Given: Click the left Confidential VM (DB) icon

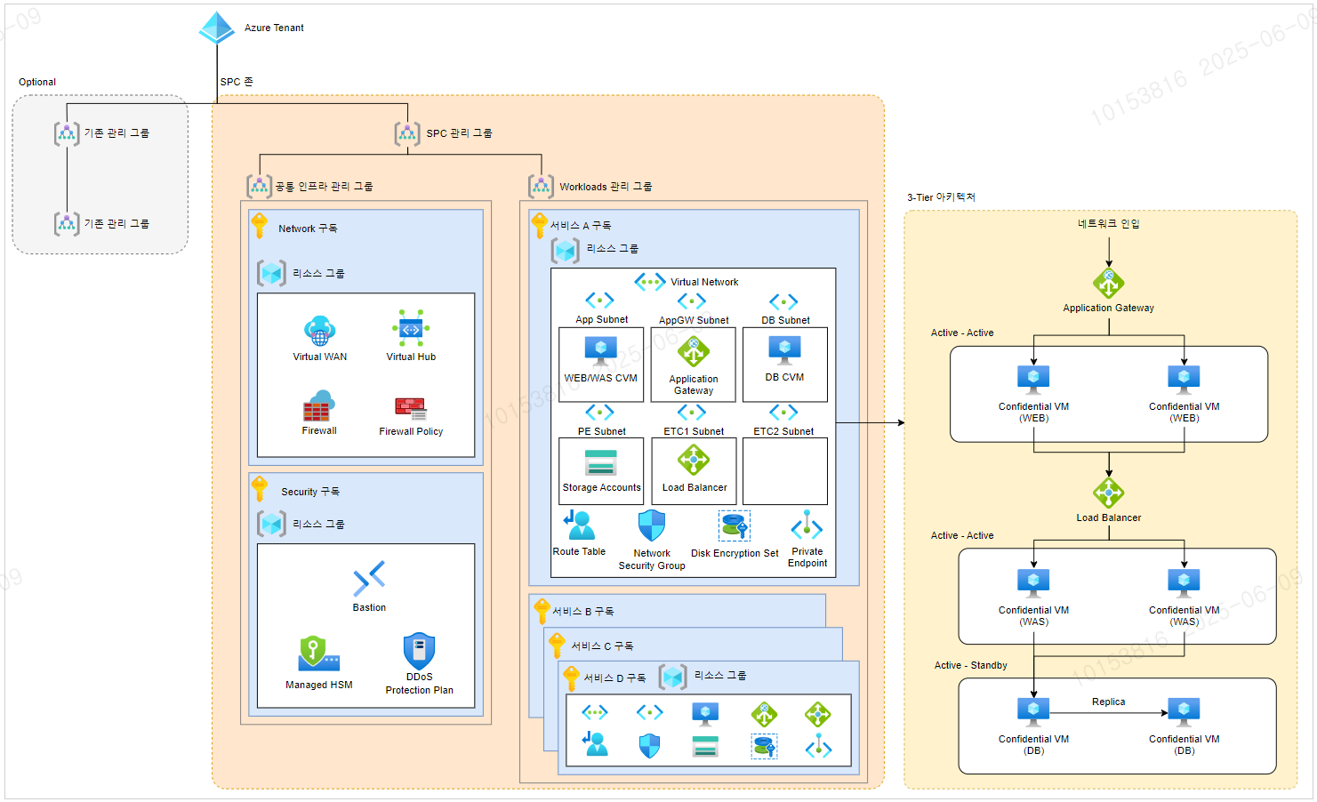Looking at the screenshot, I should pos(1033,713).
